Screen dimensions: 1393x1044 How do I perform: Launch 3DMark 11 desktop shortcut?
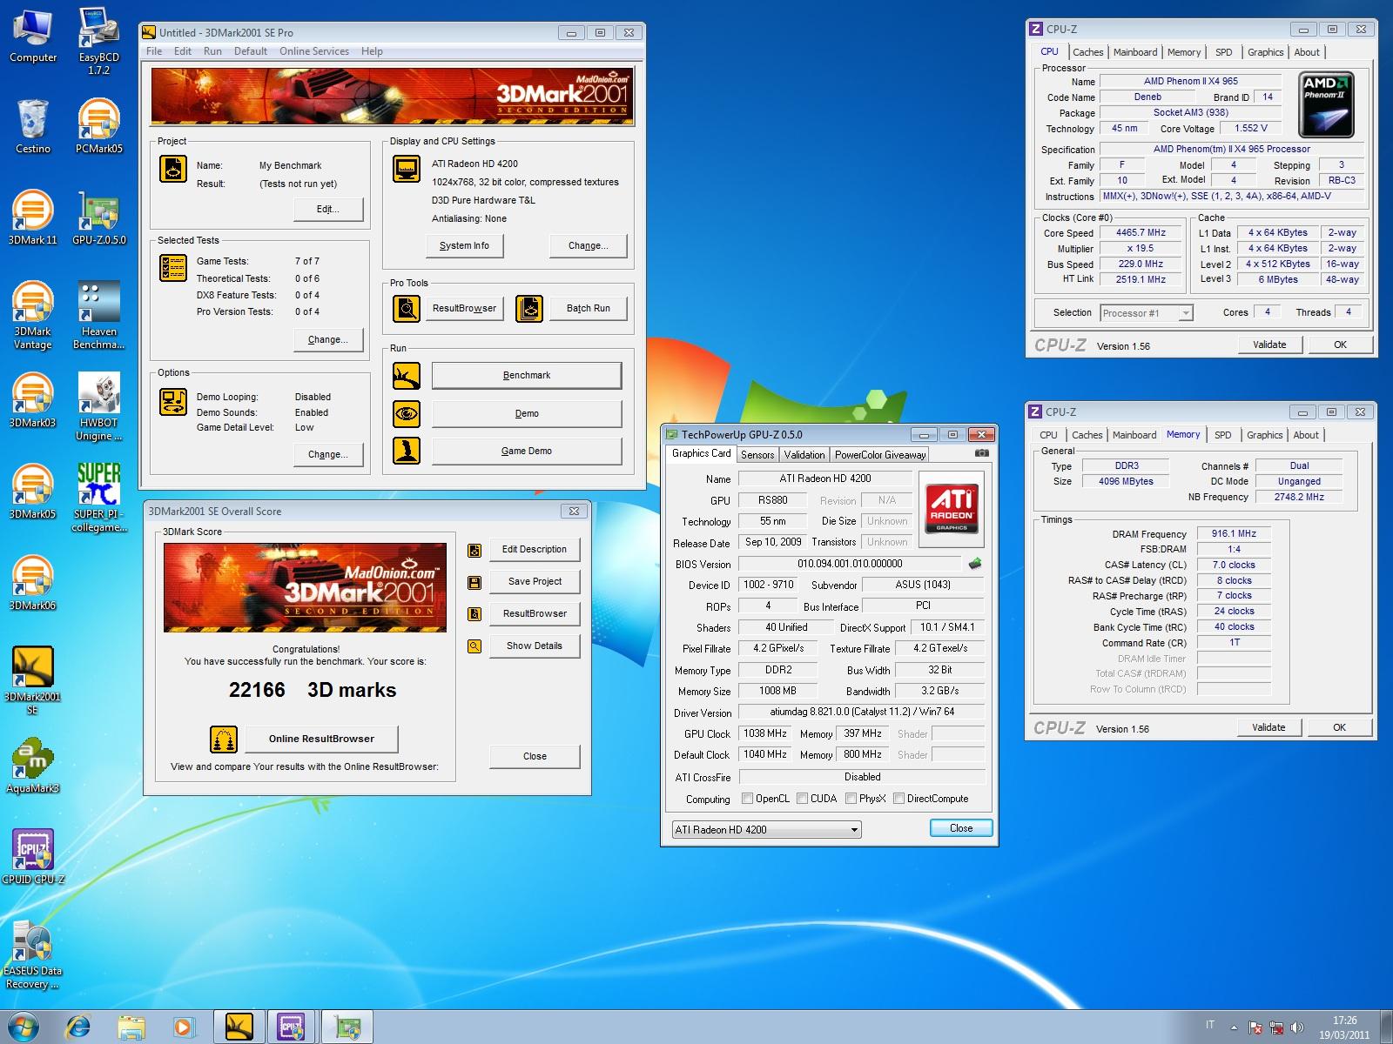click(x=33, y=217)
